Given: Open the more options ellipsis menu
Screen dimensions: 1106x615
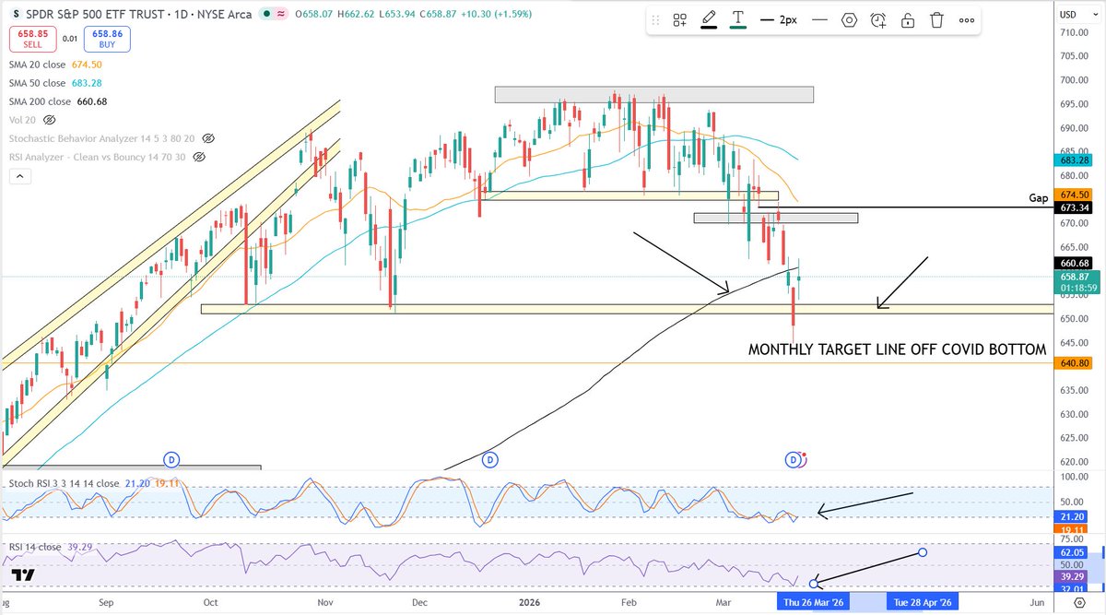Looking at the screenshot, I should pyautogui.click(x=966, y=19).
